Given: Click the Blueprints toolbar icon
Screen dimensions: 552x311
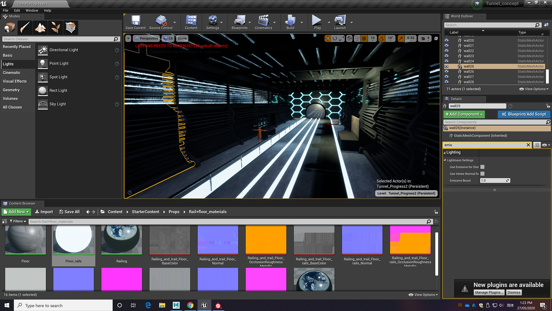Looking at the screenshot, I should coord(239,22).
